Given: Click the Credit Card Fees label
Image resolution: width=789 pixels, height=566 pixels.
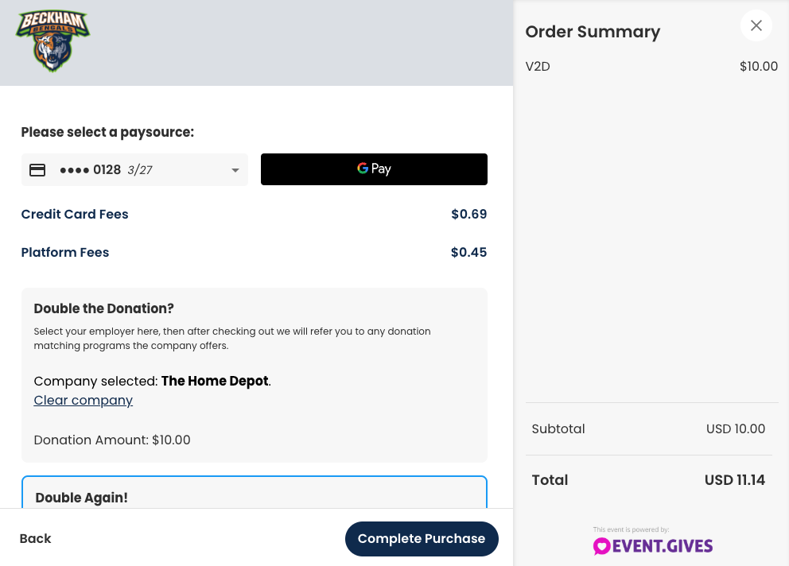Looking at the screenshot, I should coord(75,215).
